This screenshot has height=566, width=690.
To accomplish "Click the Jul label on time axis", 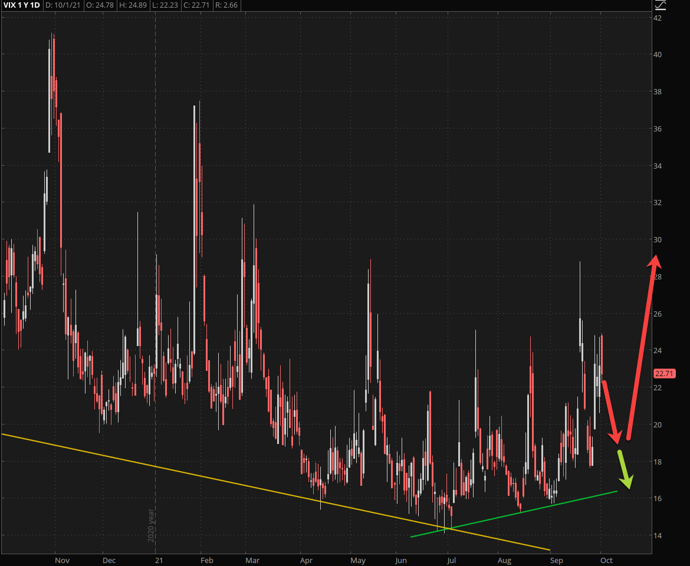I will pos(451,560).
